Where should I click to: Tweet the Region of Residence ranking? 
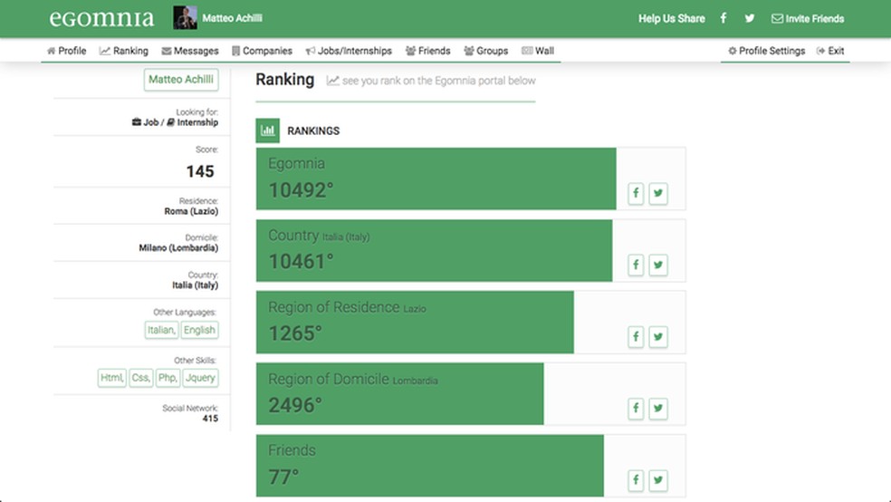click(658, 336)
